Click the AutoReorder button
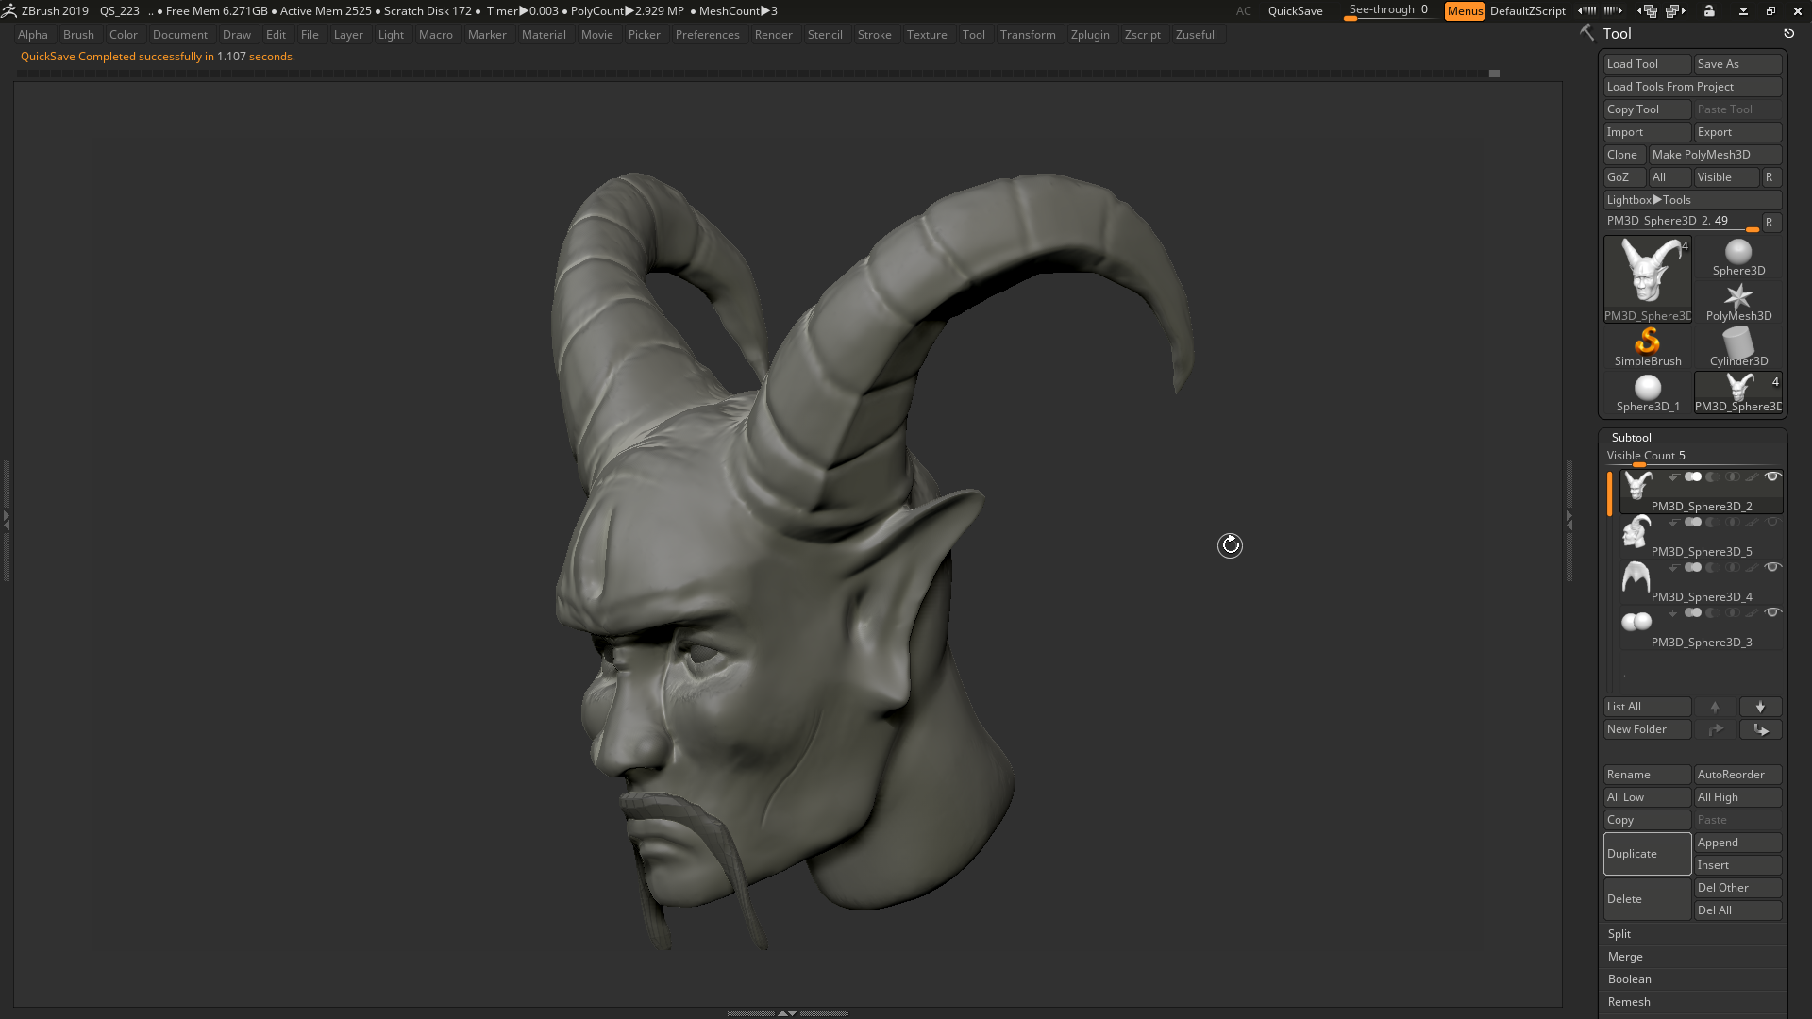Image resolution: width=1812 pixels, height=1019 pixels. 1737,775
